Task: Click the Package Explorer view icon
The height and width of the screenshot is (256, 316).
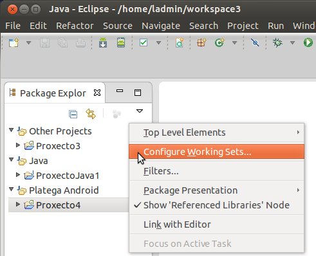Action: pos(13,93)
